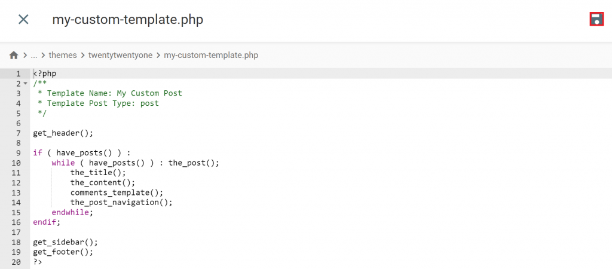Screen dimensions: 612x269
Task: Place cursor on the get_header() line
Action: point(63,133)
